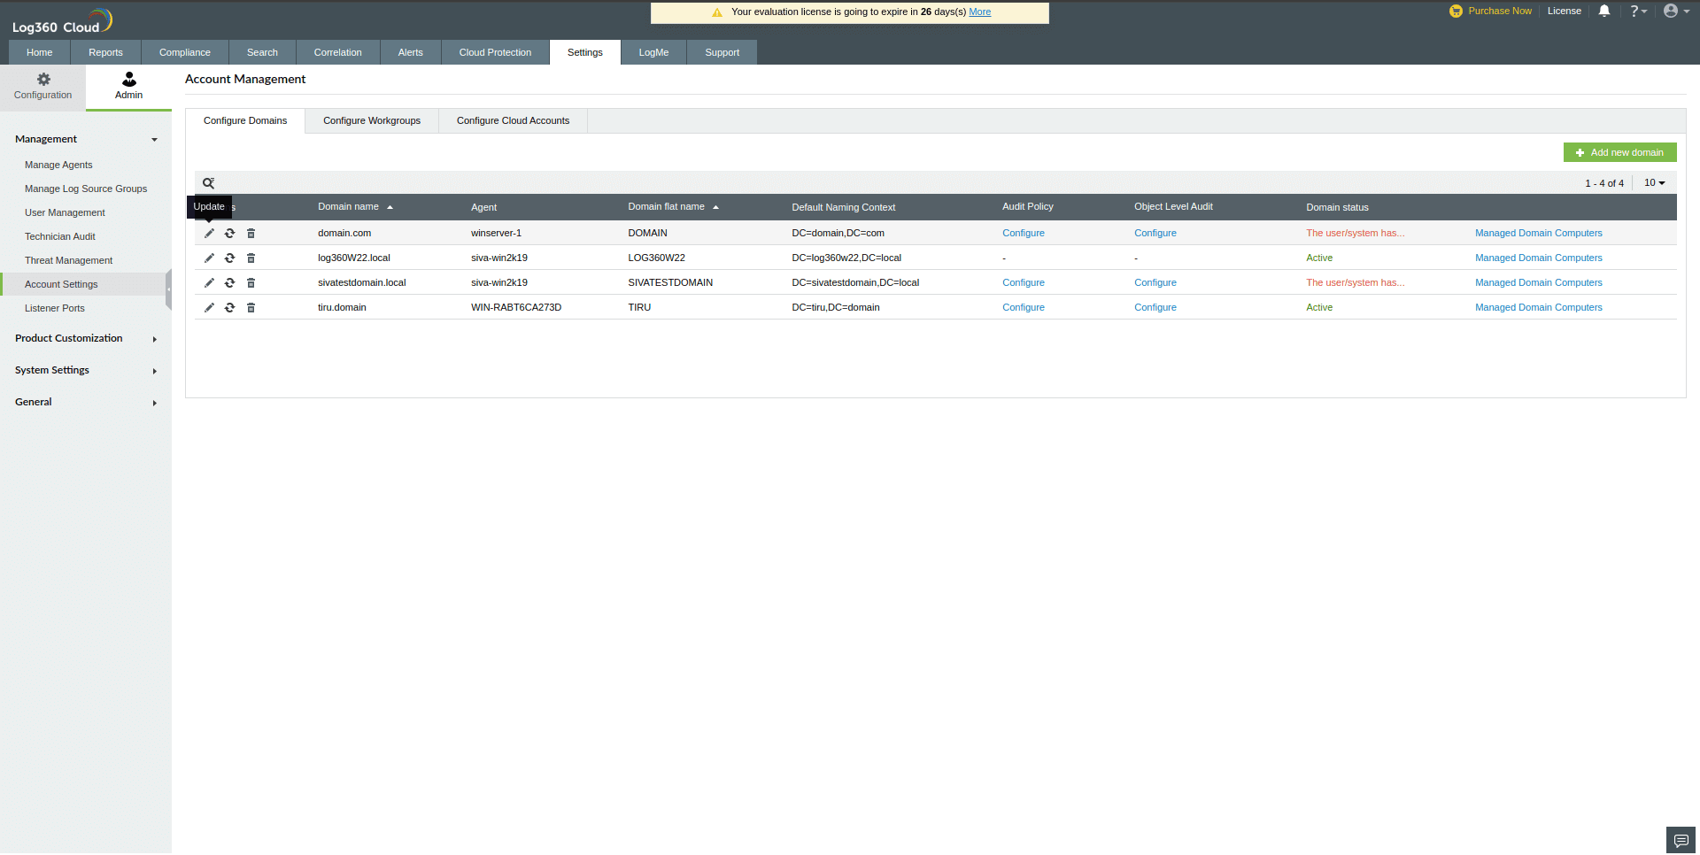
Task: Open Threat Management in the sidebar
Action: coord(68,260)
